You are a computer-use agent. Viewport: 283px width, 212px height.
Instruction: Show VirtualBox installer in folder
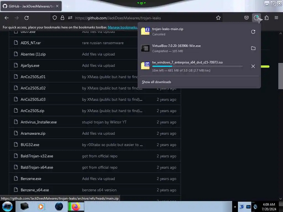tap(253, 48)
